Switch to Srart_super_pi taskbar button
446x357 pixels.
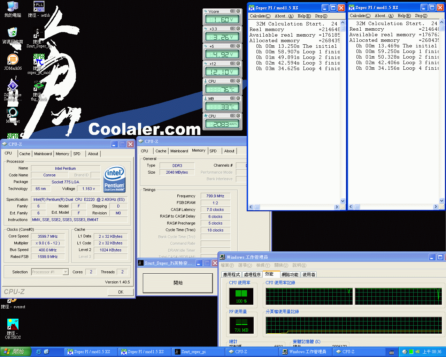tap(198, 352)
